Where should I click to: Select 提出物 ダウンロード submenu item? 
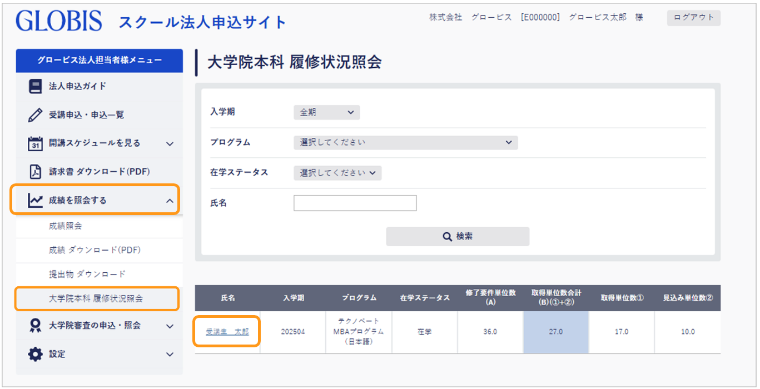pos(100,274)
